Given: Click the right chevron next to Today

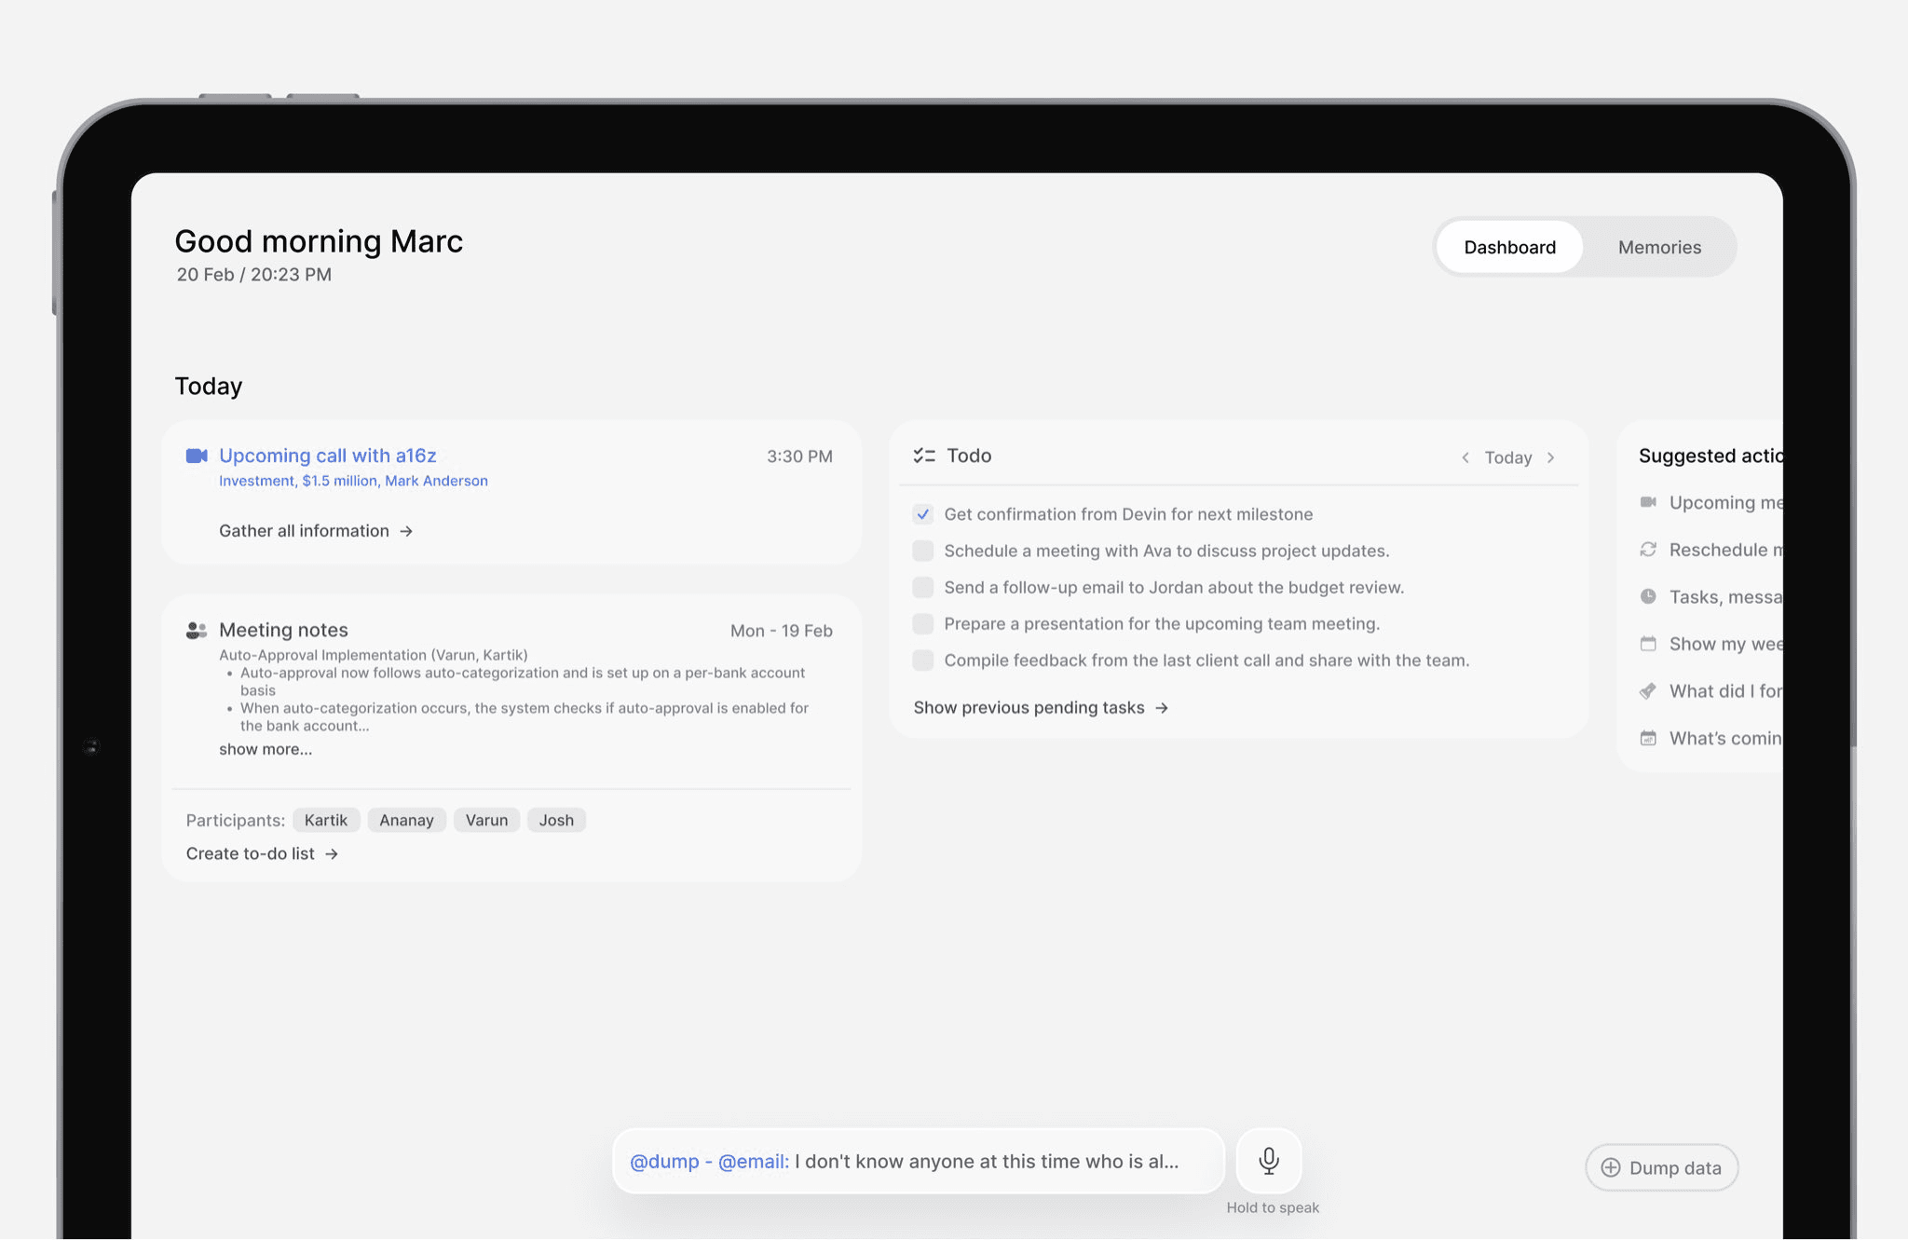Looking at the screenshot, I should (x=1551, y=457).
